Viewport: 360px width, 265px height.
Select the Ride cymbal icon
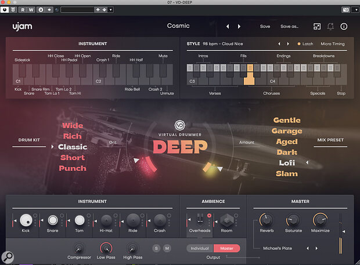tap(133, 220)
